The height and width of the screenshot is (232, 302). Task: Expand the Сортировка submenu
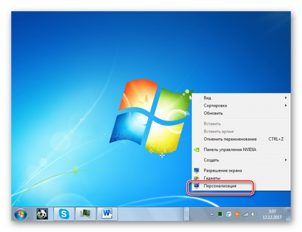coord(242,106)
